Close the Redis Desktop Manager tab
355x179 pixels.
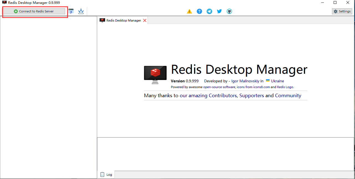(145, 20)
